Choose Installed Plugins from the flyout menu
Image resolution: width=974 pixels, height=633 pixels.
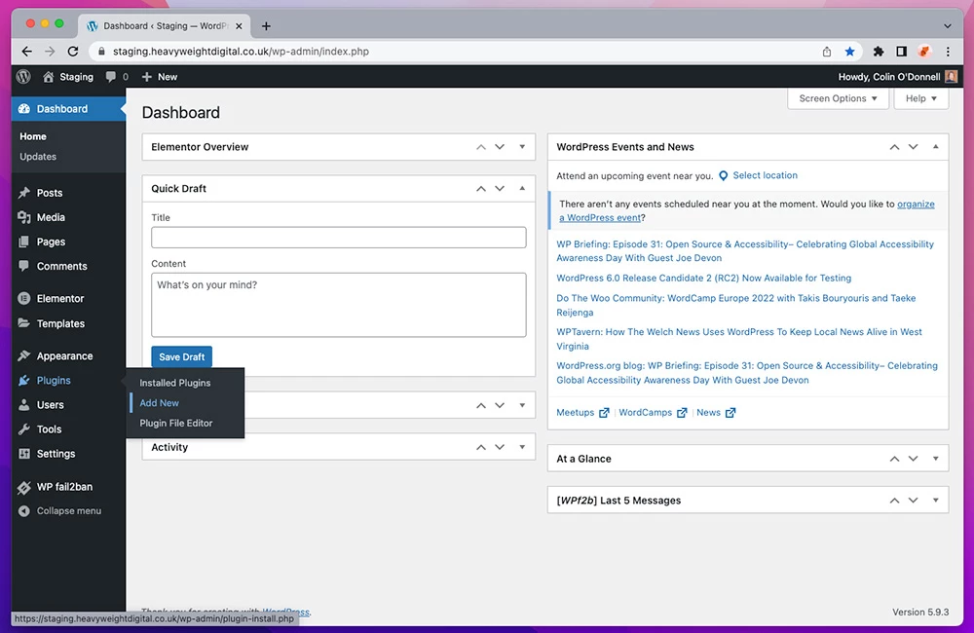[x=175, y=383]
